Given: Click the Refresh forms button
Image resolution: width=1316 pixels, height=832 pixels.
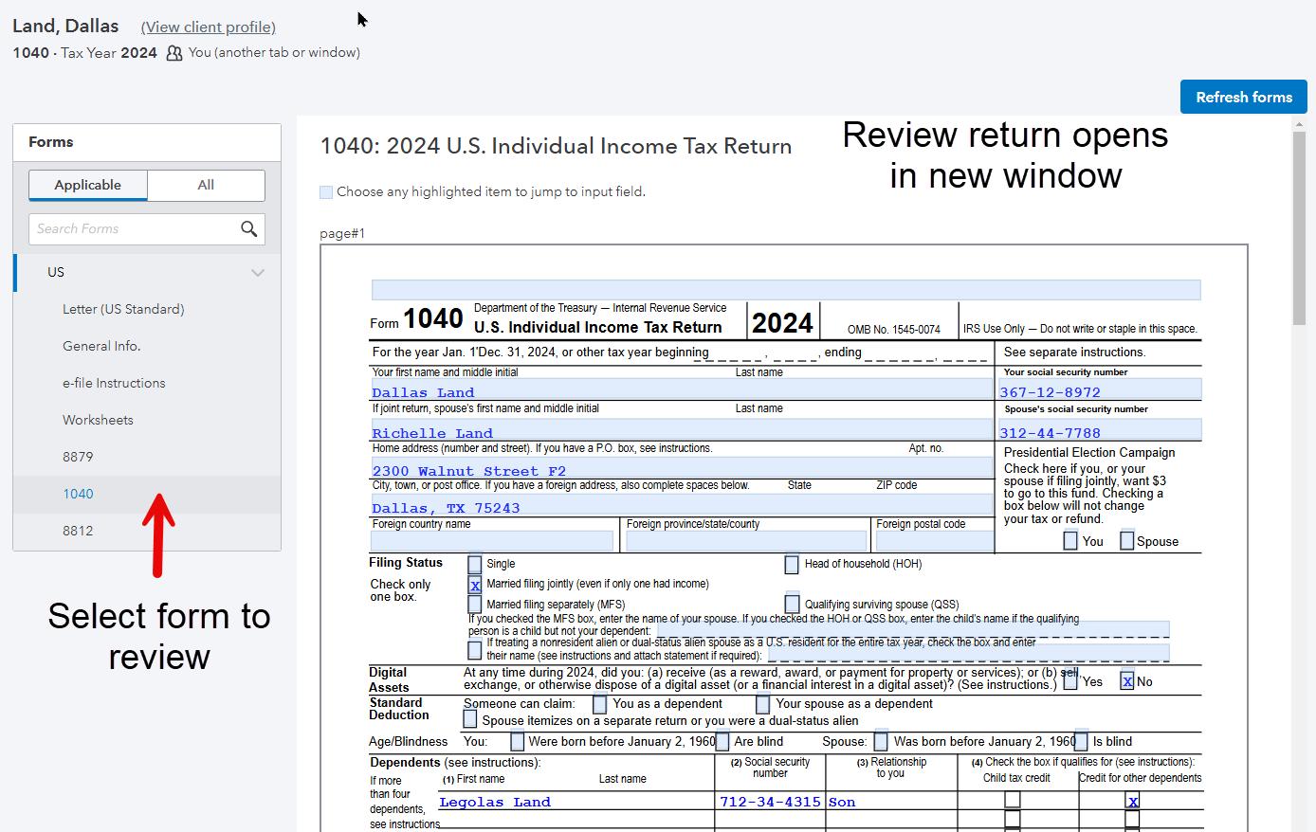Looking at the screenshot, I should [1244, 97].
